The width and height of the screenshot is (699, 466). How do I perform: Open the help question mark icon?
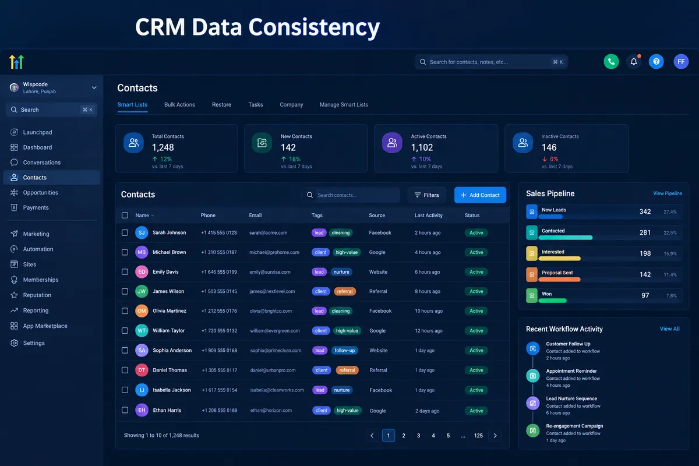(656, 61)
